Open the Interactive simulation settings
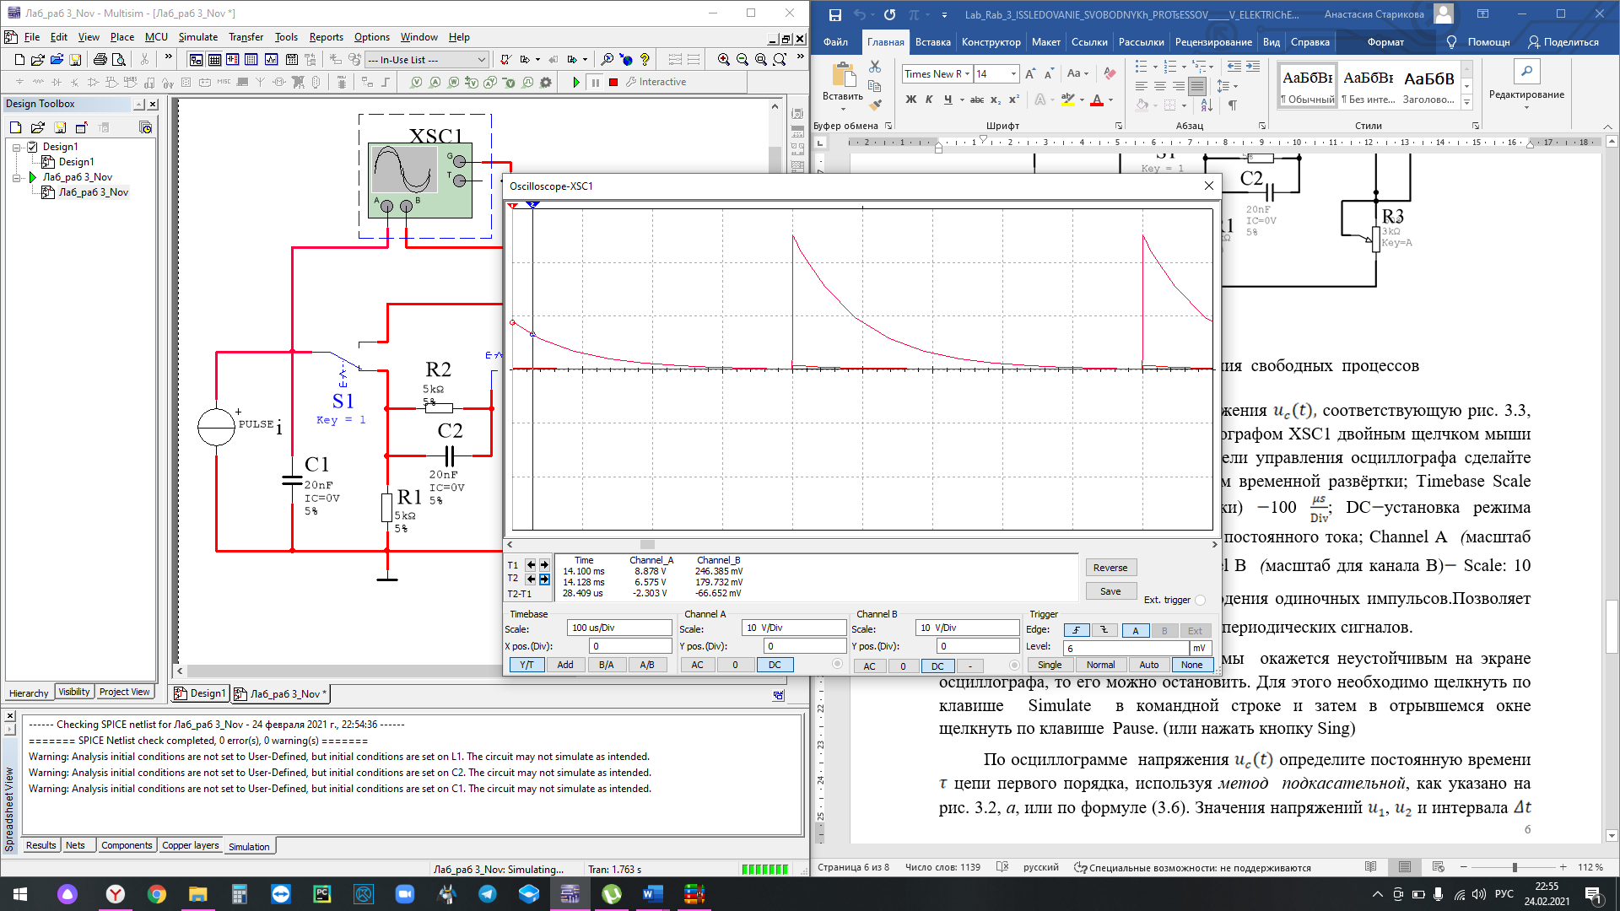The width and height of the screenshot is (1620, 911). tap(656, 82)
